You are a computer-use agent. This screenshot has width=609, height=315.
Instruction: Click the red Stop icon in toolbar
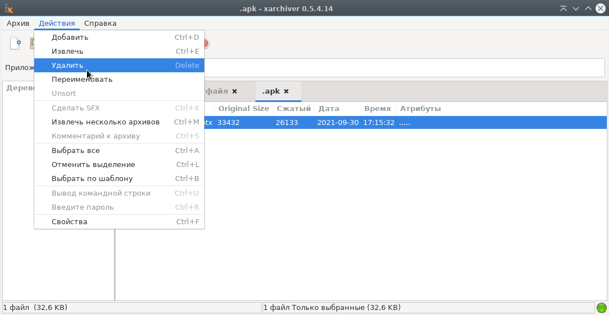pyautogui.click(x=206, y=44)
